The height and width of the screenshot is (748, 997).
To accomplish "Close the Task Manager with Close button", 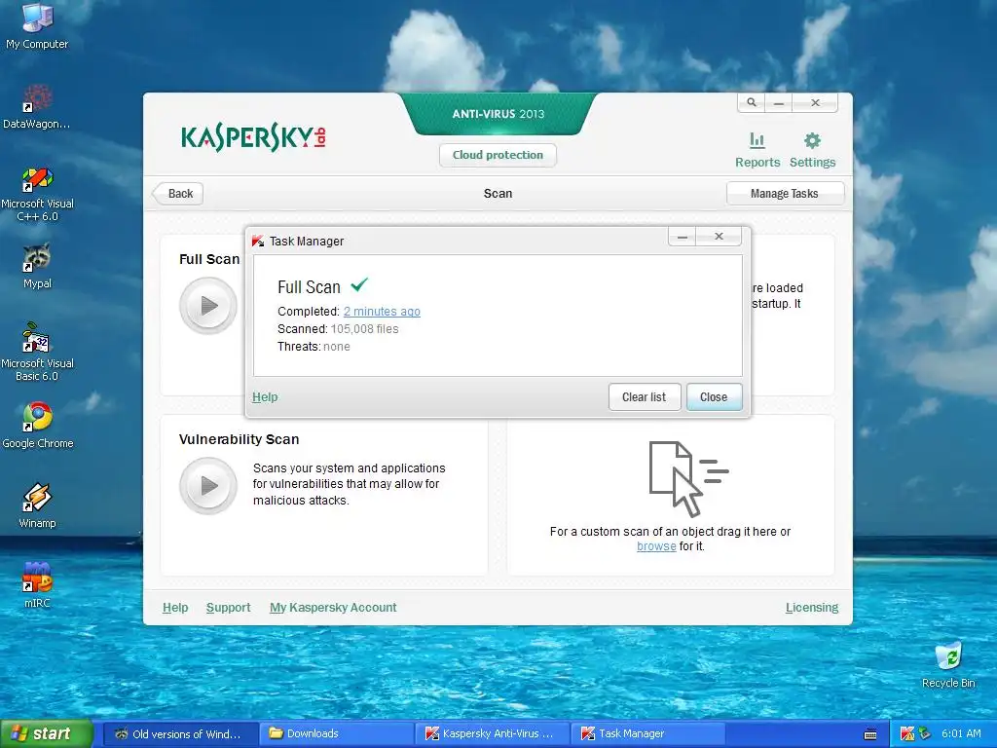I will (714, 397).
